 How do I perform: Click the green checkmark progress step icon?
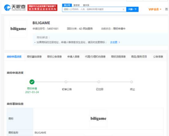tap(32, 82)
